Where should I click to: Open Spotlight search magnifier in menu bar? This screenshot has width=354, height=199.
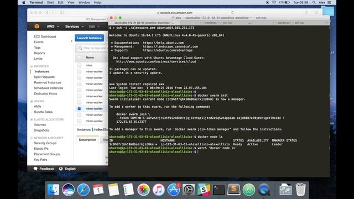tap(314, 2)
